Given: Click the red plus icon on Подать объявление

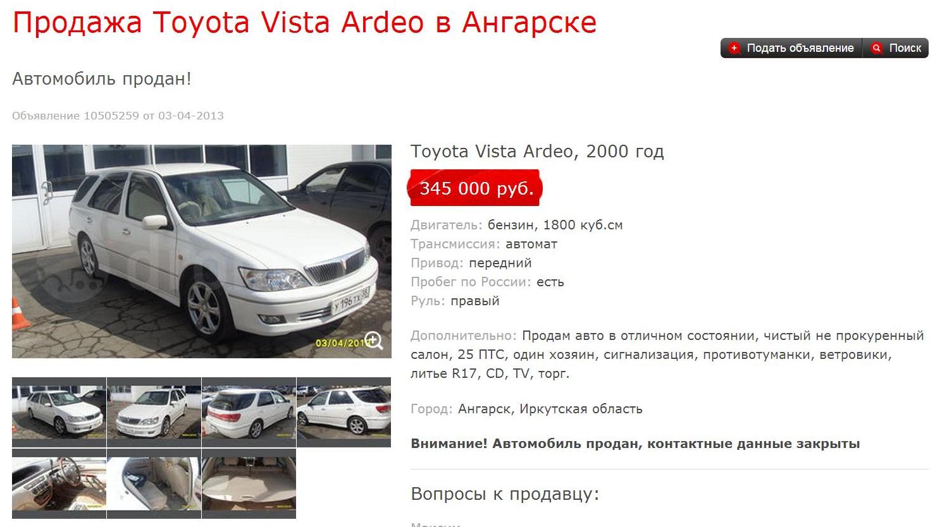Looking at the screenshot, I should coord(734,48).
